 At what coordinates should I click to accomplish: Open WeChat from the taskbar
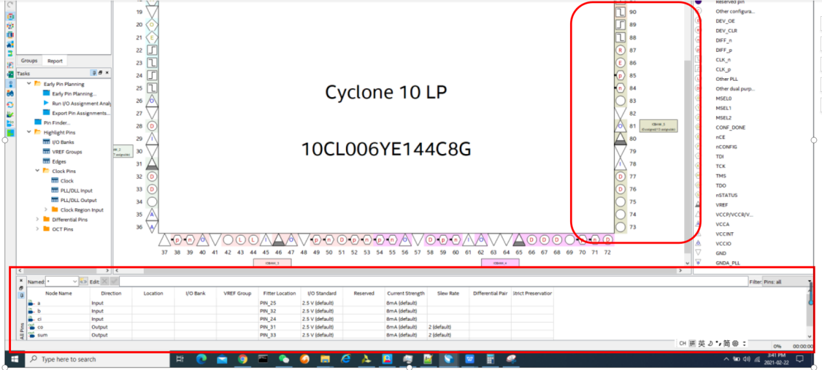tap(284, 359)
